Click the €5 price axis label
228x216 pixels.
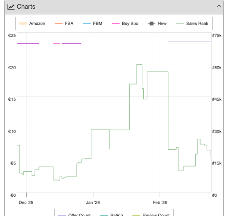13,163
